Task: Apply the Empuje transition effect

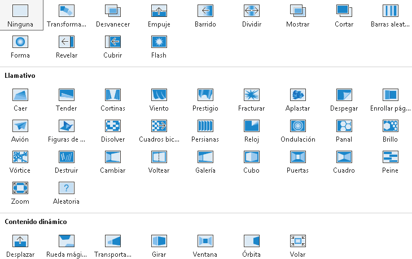Action: point(159,16)
